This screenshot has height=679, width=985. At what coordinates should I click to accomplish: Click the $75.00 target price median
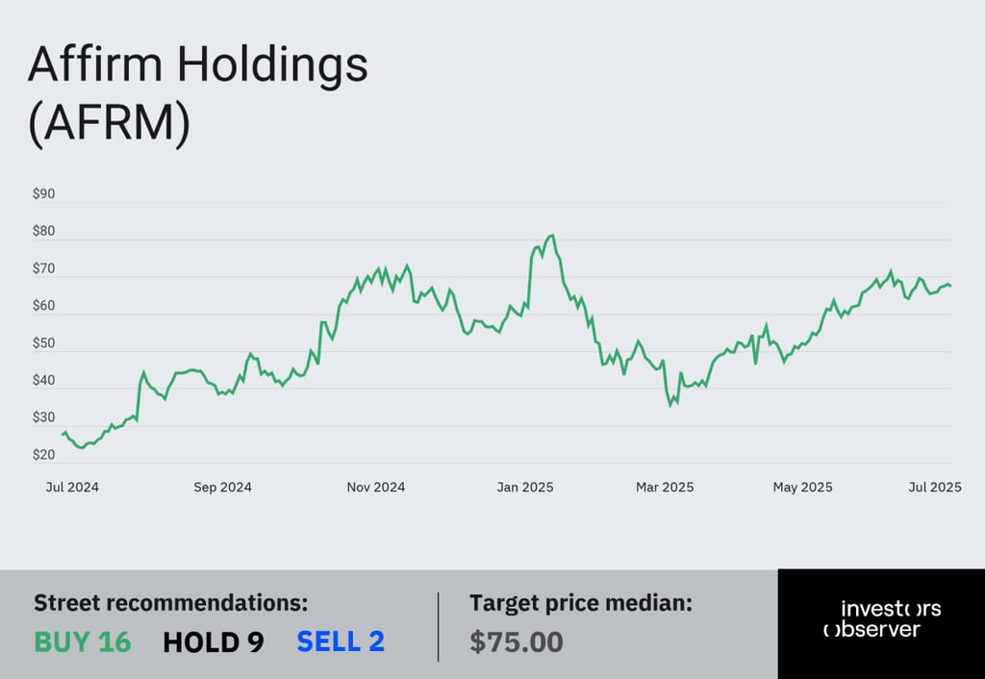[x=517, y=641]
